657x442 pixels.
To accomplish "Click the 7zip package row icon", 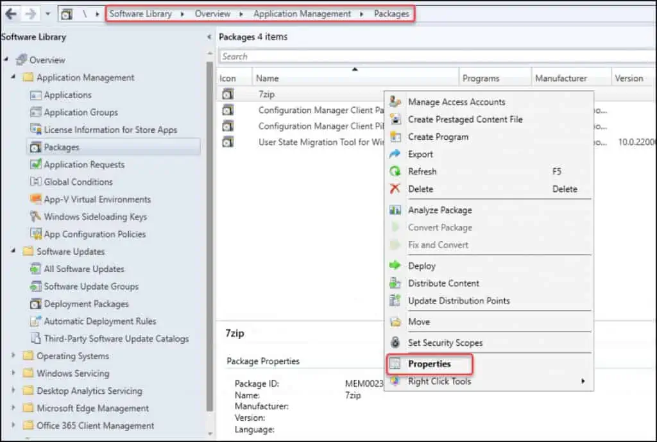I will tap(228, 94).
